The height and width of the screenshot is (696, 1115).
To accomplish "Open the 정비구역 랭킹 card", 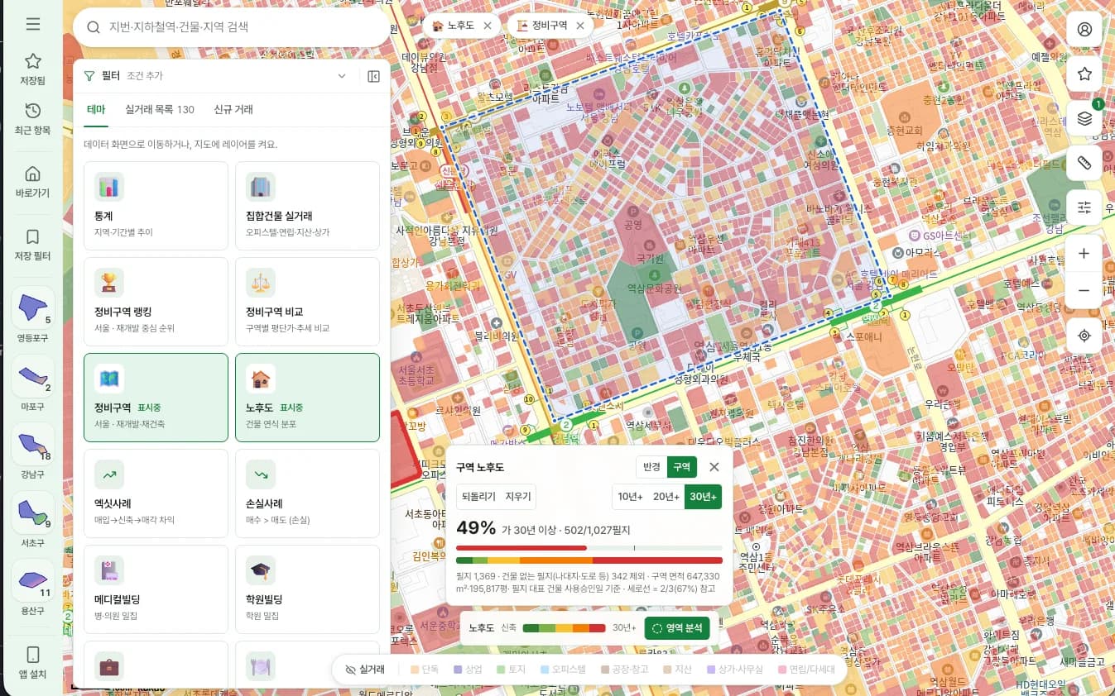I will 156,302.
